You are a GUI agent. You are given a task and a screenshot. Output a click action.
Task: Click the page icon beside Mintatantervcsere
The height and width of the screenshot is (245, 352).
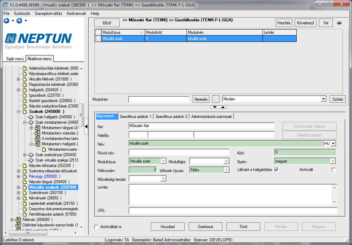tap(44, 149)
